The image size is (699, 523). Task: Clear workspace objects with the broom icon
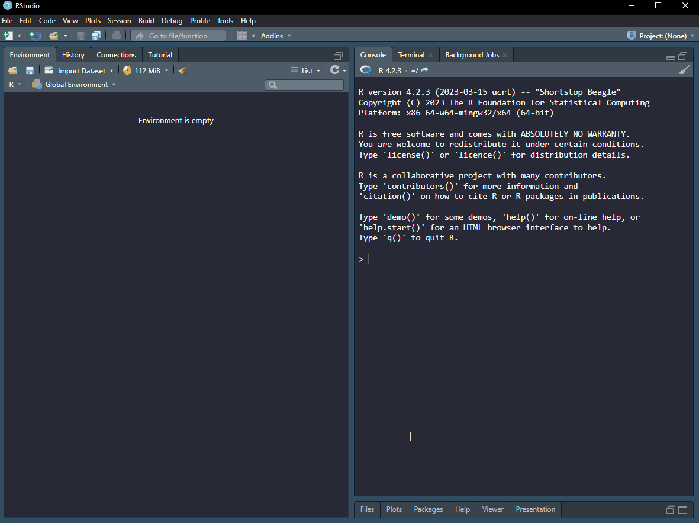[x=183, y=70]
